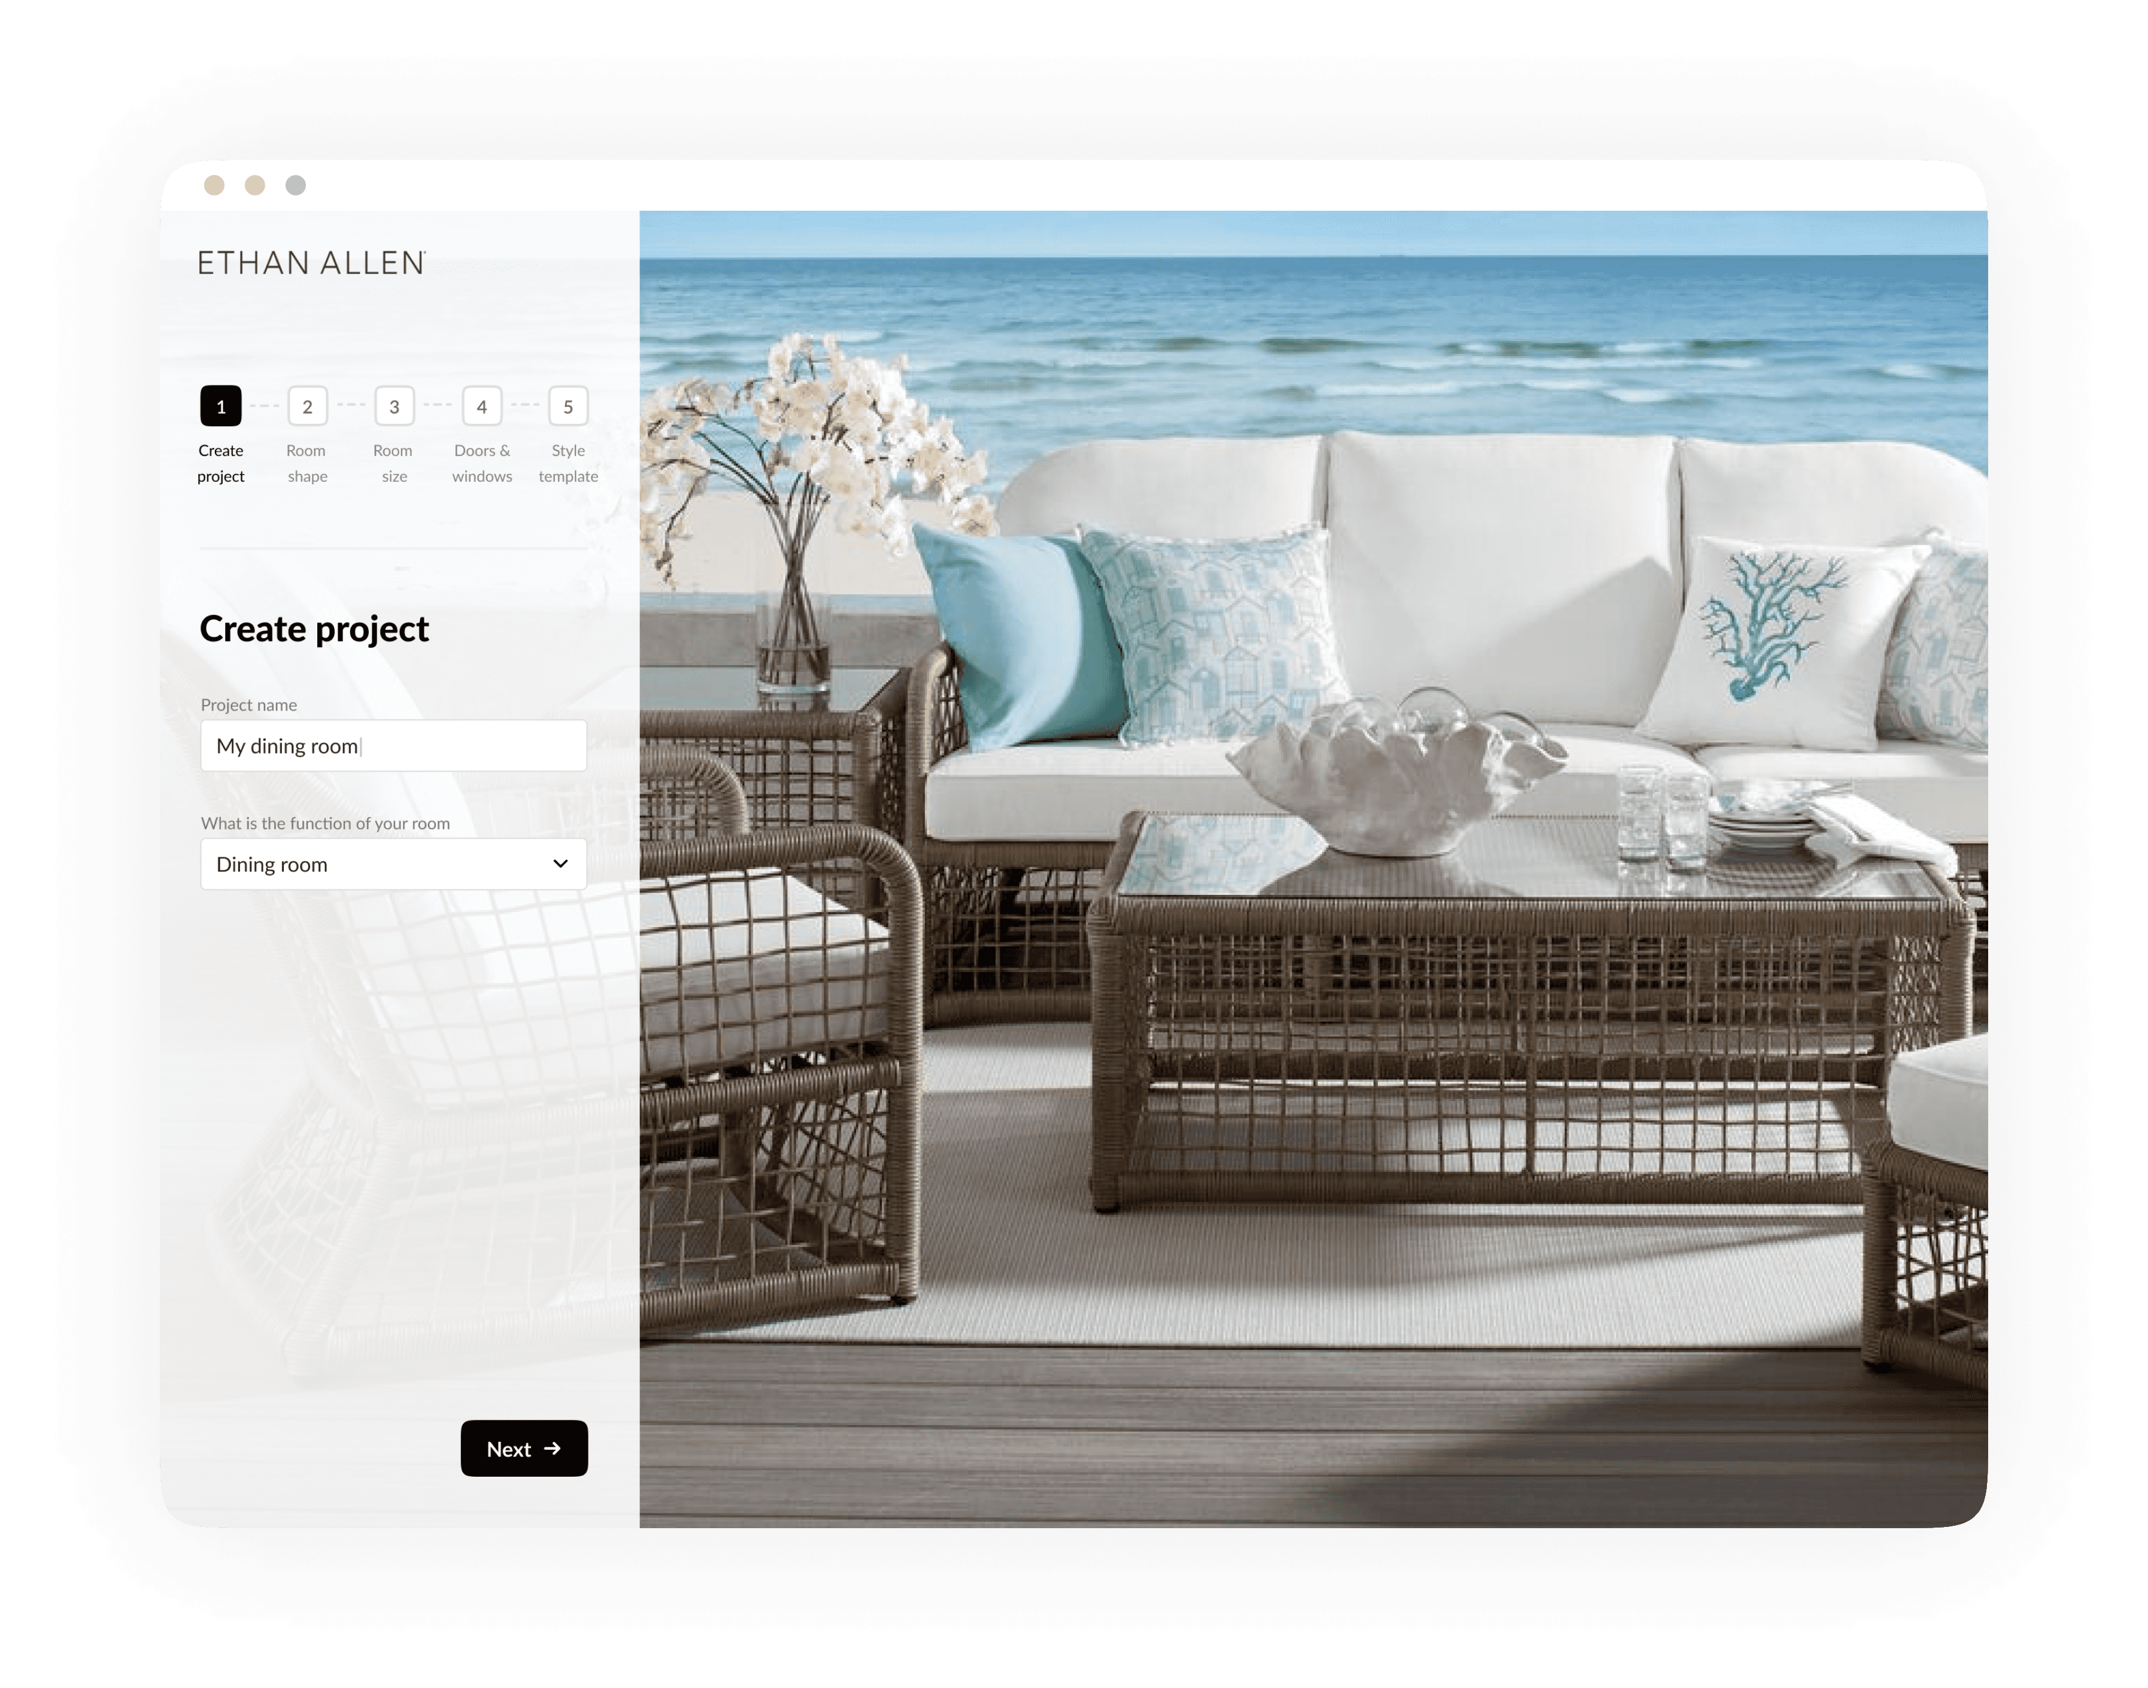Viewport: 2148px width, 1688px height.
Task: Click the step 1 'Create project' icon
Action: (222, 406)
